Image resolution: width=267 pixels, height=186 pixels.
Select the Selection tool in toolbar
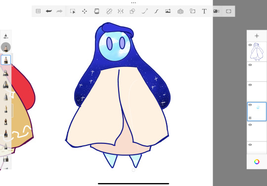(x=73, y=11)
